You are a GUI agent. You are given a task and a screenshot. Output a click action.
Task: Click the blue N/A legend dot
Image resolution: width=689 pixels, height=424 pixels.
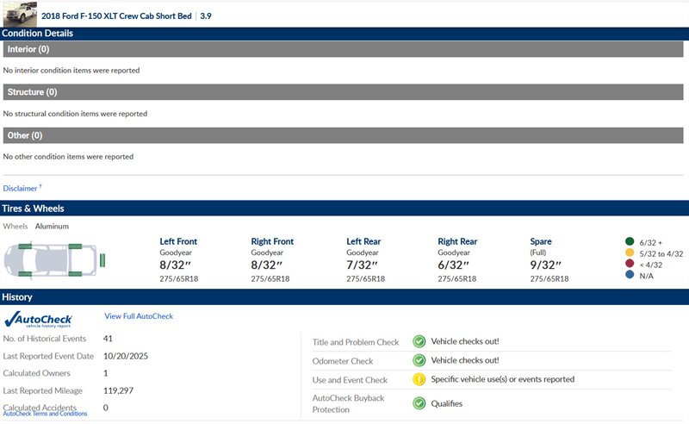pos(630,277)
